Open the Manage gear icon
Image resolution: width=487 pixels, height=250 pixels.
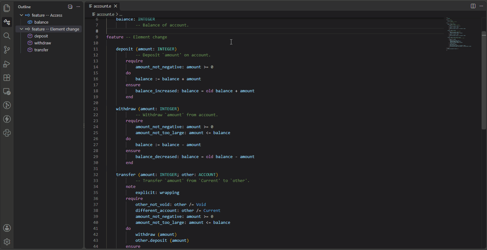click(x=7, y=242)
